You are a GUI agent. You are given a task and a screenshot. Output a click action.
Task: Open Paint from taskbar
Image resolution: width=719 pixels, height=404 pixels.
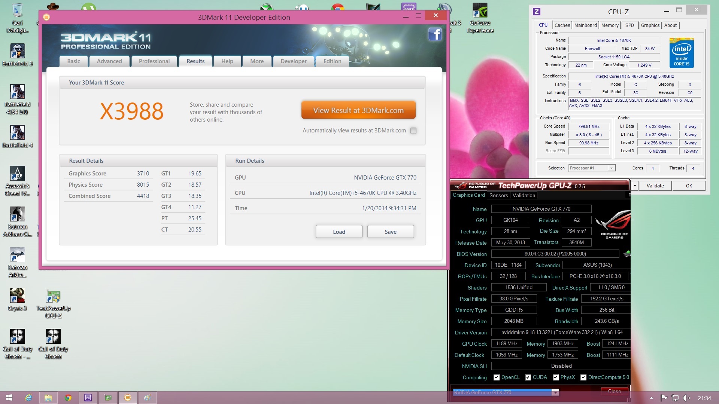pyautogui.click(x=148, y=398)
